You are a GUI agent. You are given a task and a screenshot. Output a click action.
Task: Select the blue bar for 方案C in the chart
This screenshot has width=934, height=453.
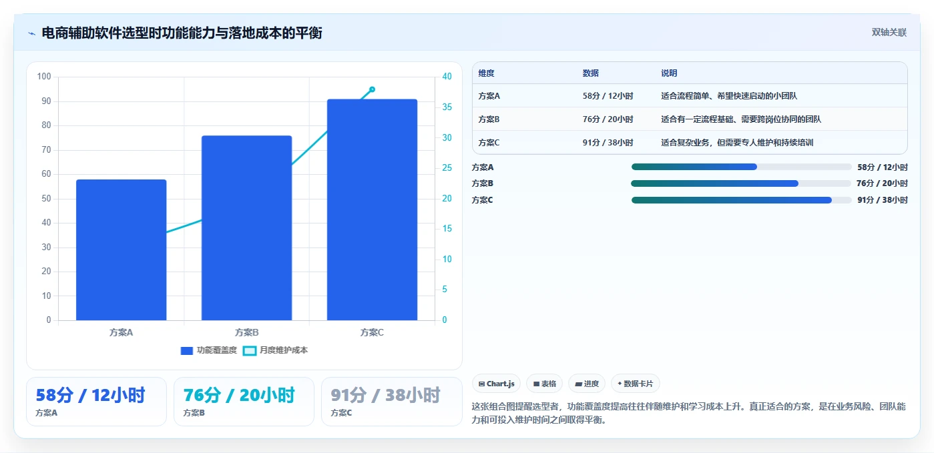point(372,209)
